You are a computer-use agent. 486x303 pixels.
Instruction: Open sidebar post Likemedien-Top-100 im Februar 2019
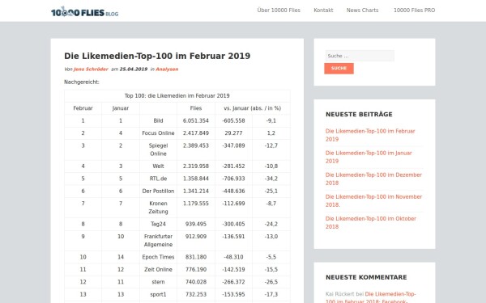point(370,135)
